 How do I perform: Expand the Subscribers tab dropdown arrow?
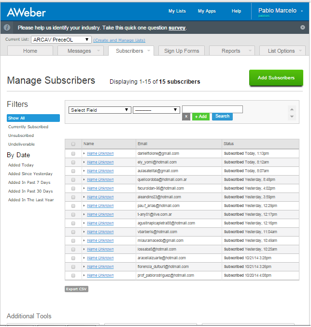coord(149,51)
